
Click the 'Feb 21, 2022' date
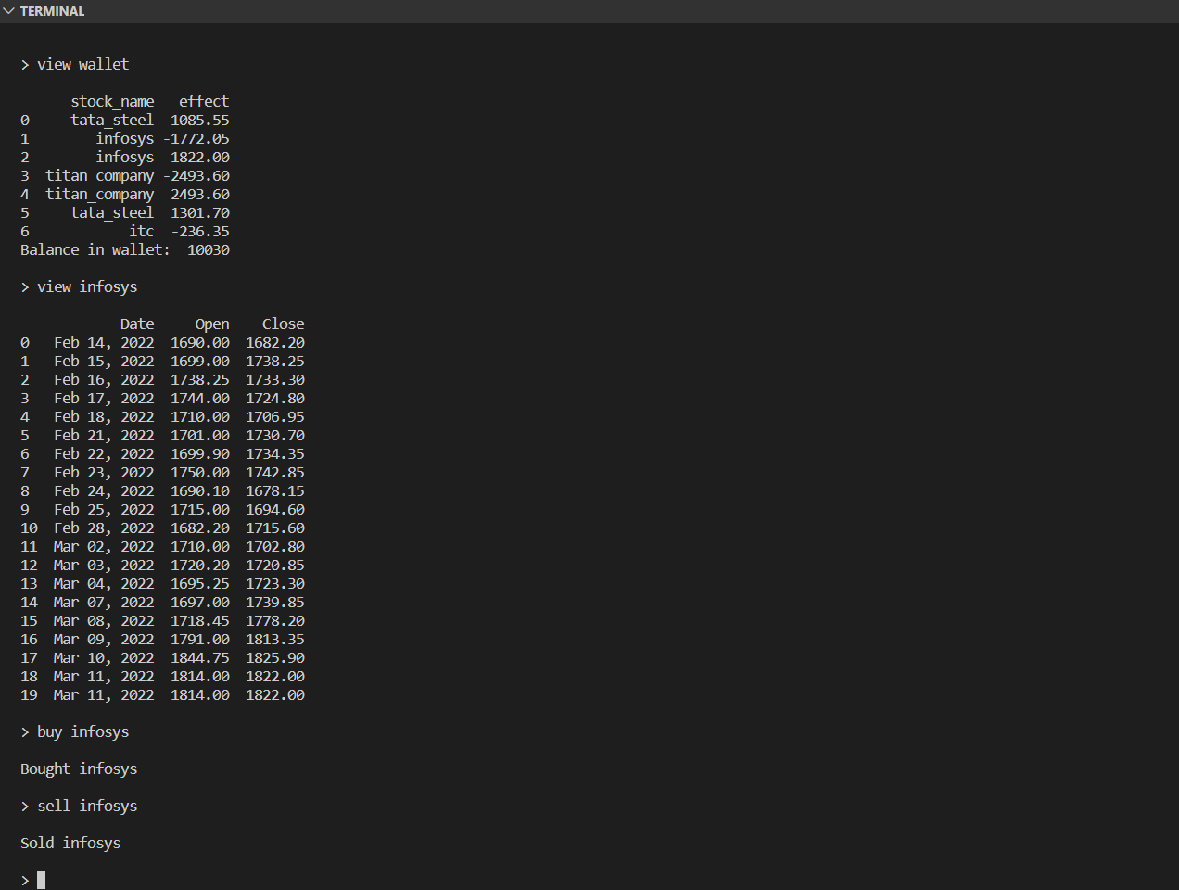104,435
